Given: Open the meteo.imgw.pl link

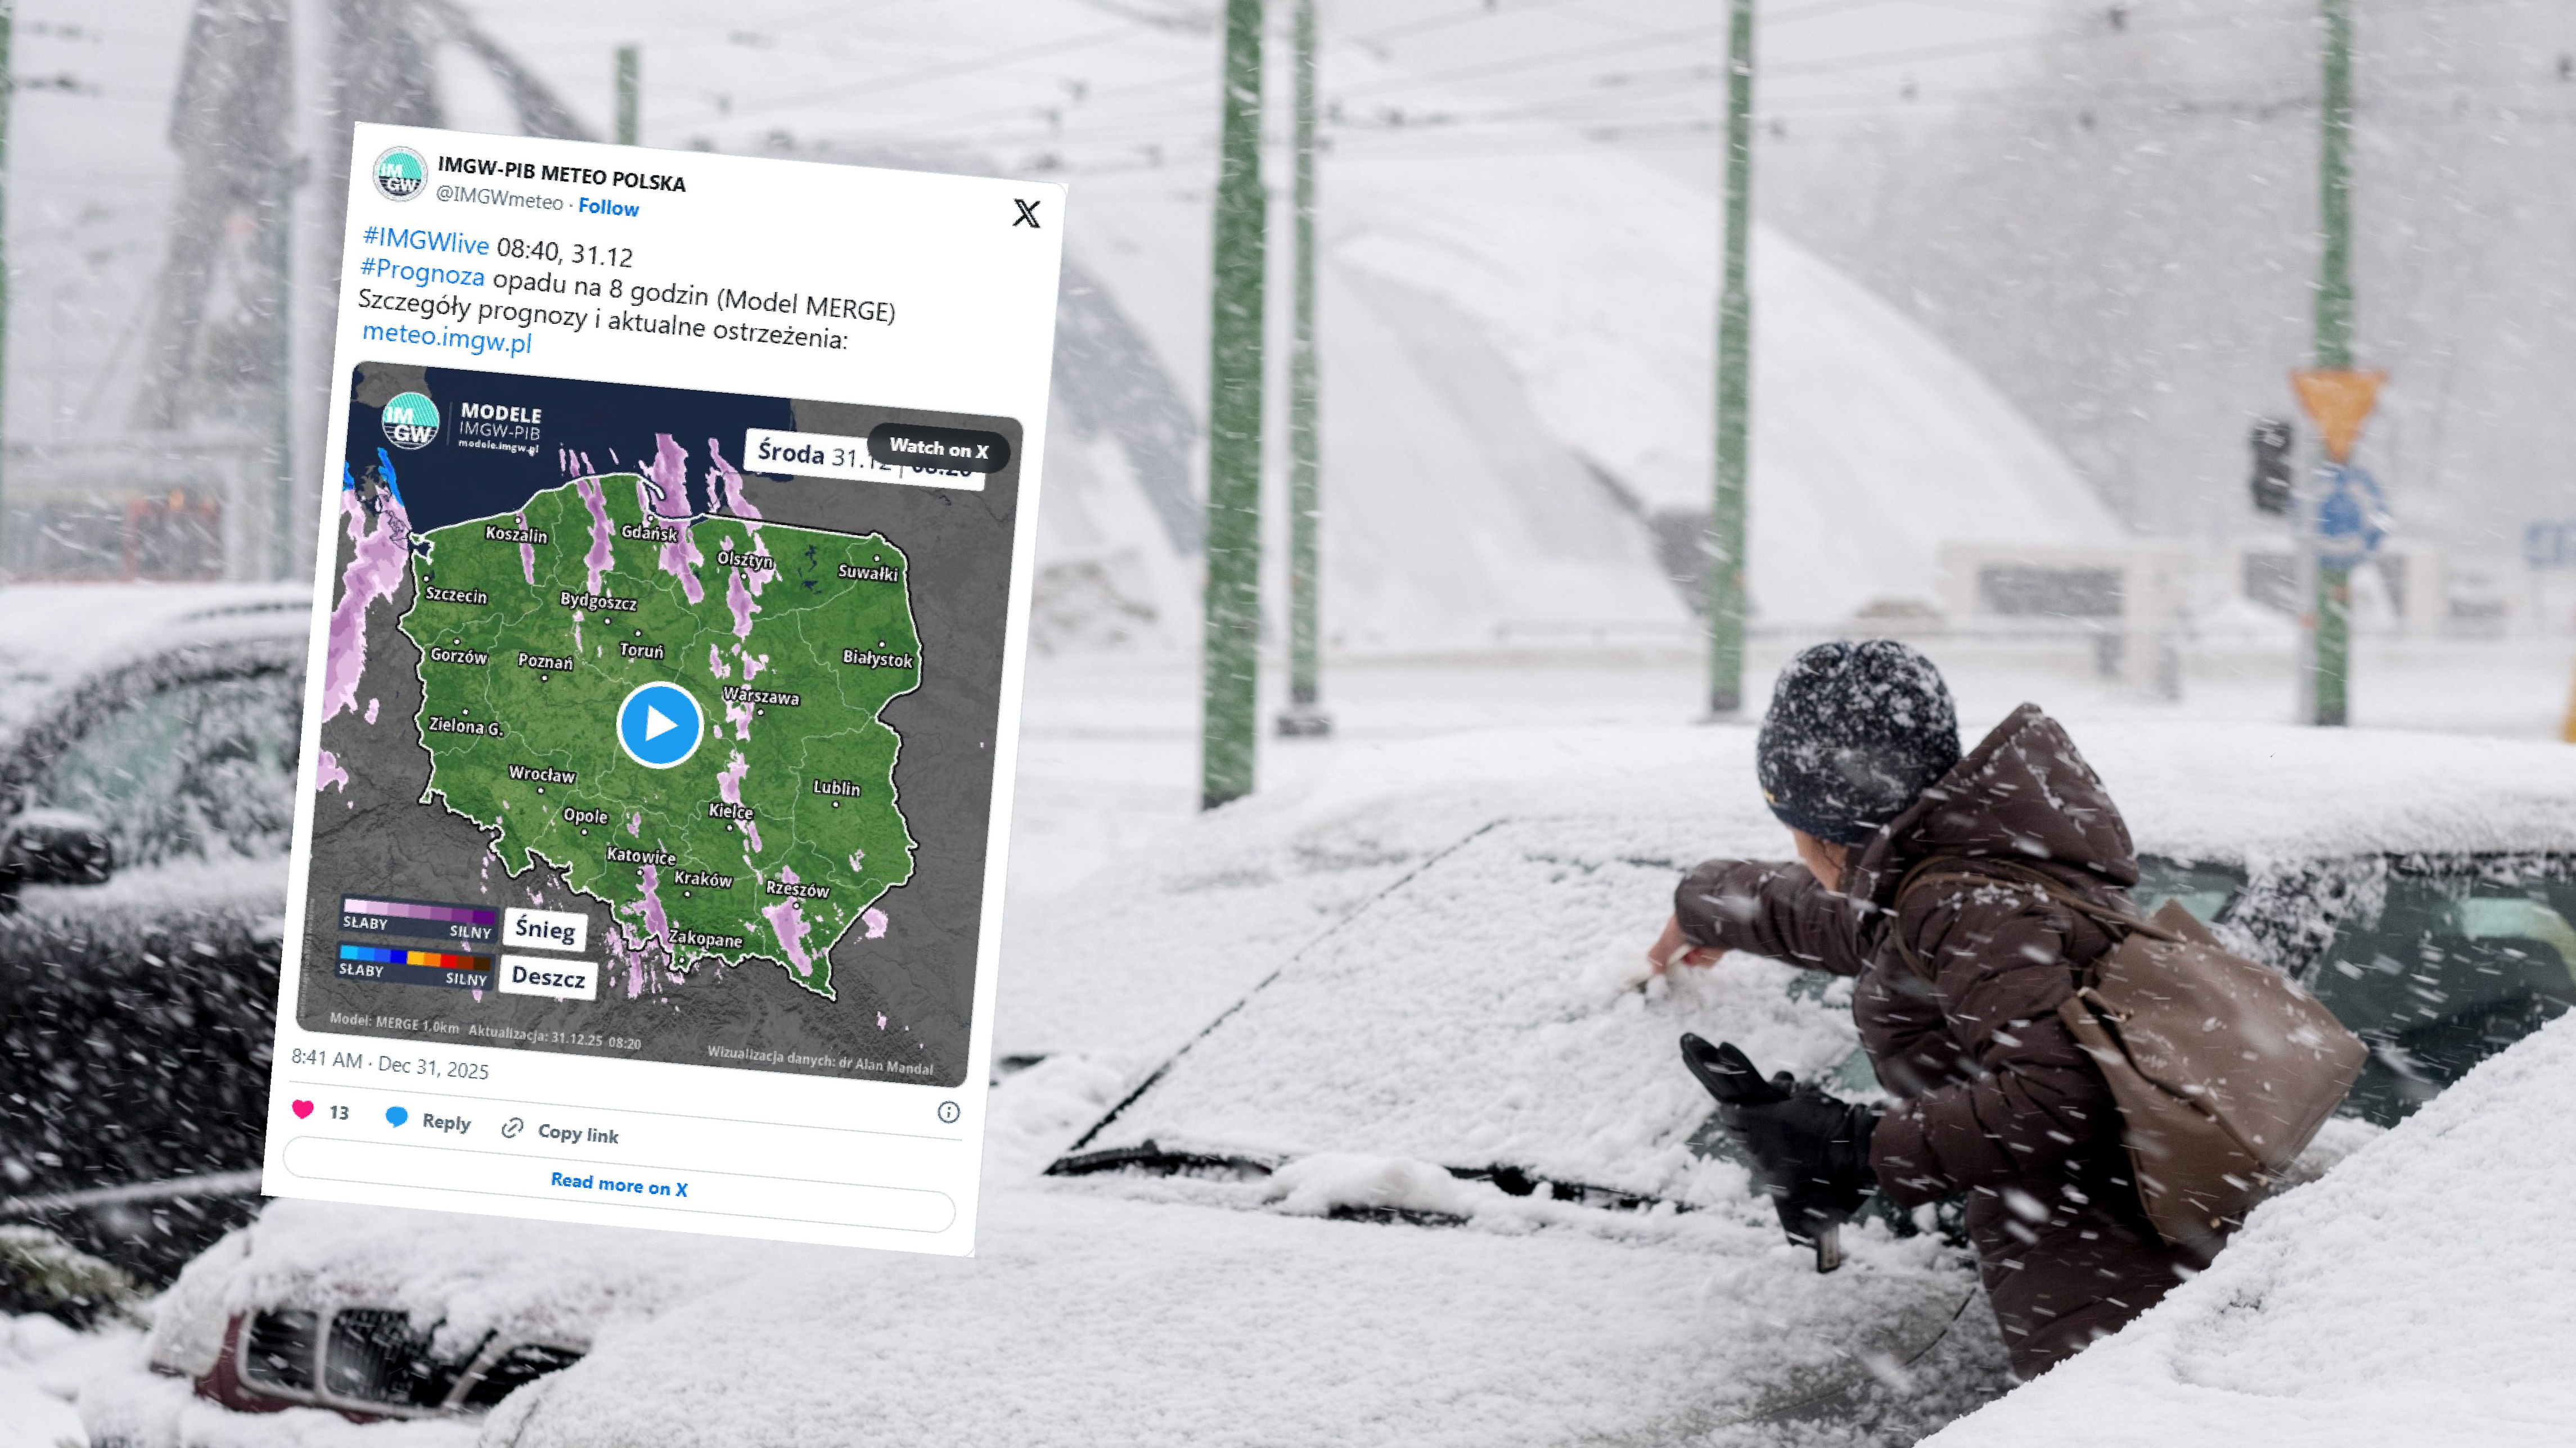Looking at the screenshot, I should [446, 338].
